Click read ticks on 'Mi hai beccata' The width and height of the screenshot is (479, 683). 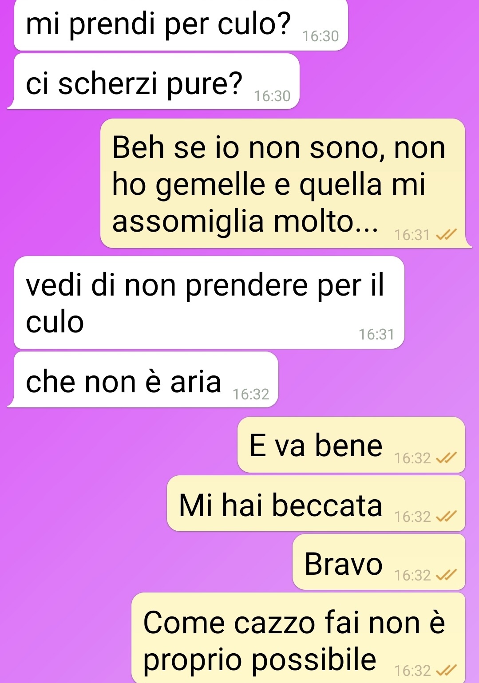pyautogui.click(x=446, y=517)
